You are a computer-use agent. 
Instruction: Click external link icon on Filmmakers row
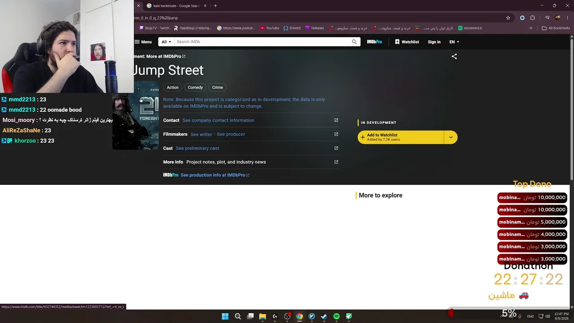(x=336, y=134)
